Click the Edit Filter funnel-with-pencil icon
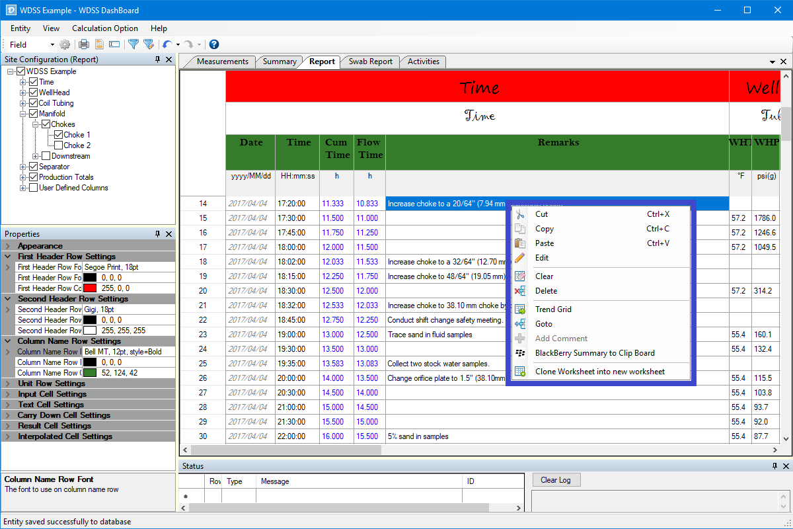Image resolution: width=793 pixels, height=529 pixels. tap(149, 44)
